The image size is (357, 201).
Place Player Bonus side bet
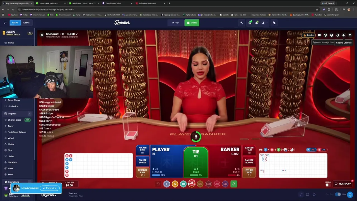pyautogui.click(x=143, y=161)
